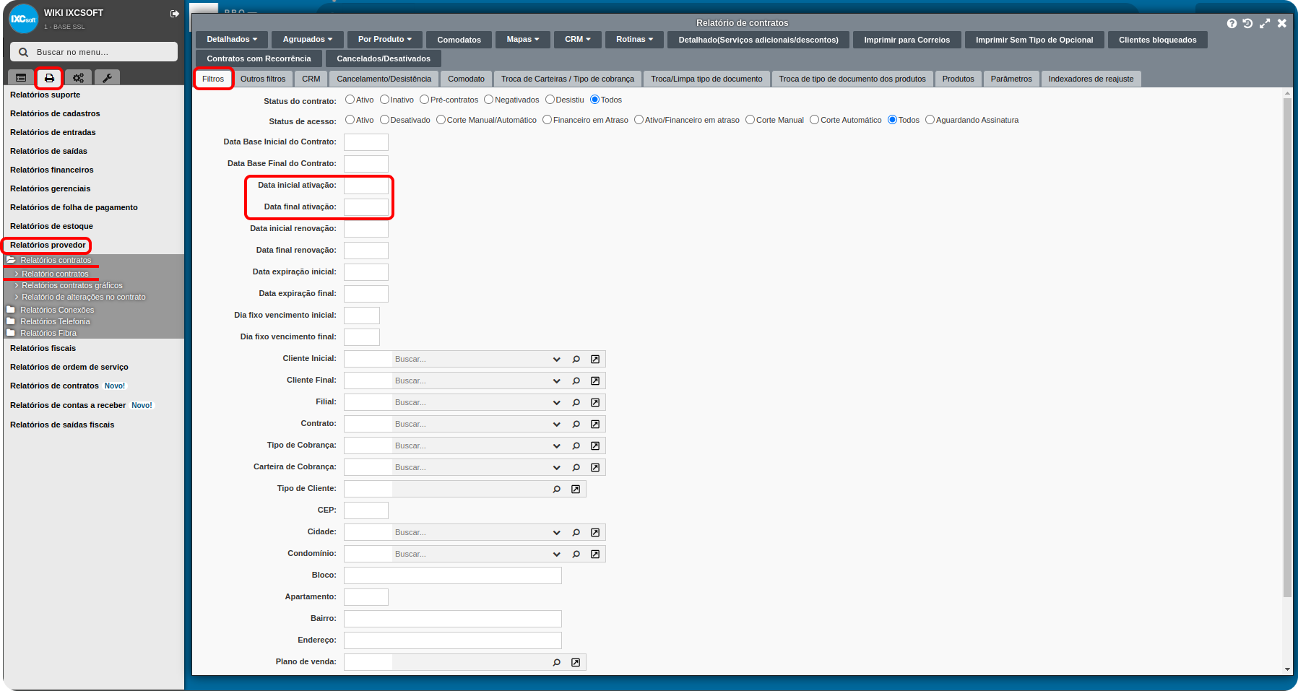Select Desativado for Status de acesso
The height and width of the screenshot is (691, 1298).
point(385,120)
